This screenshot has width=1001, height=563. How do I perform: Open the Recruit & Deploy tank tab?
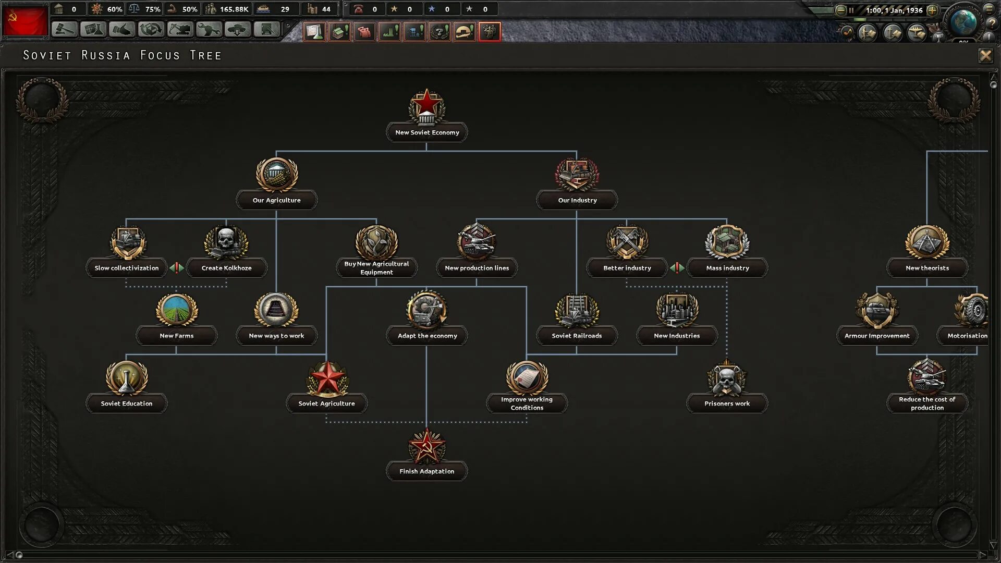[x=238, y=30]
